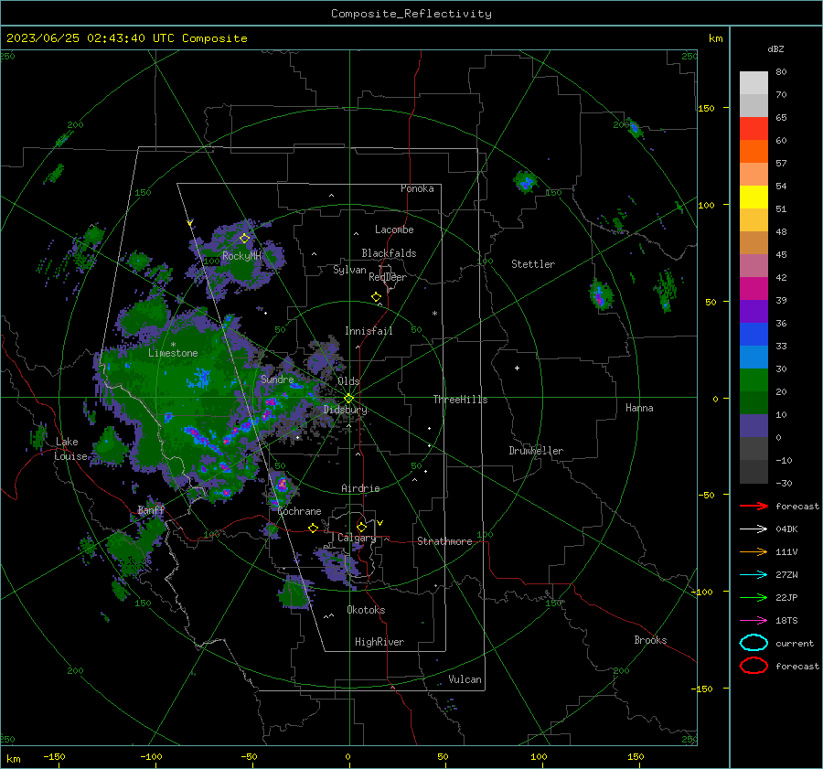This screenshot has height=769, width=823.
Task: Click the cyan 27ZW arrow legend icon
Action: tap(754, 575)
